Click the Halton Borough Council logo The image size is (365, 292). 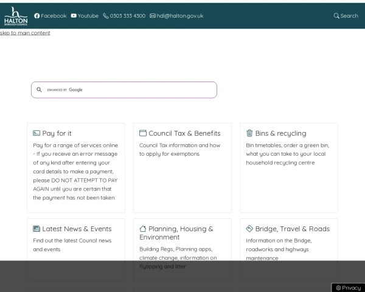[16, 15]
